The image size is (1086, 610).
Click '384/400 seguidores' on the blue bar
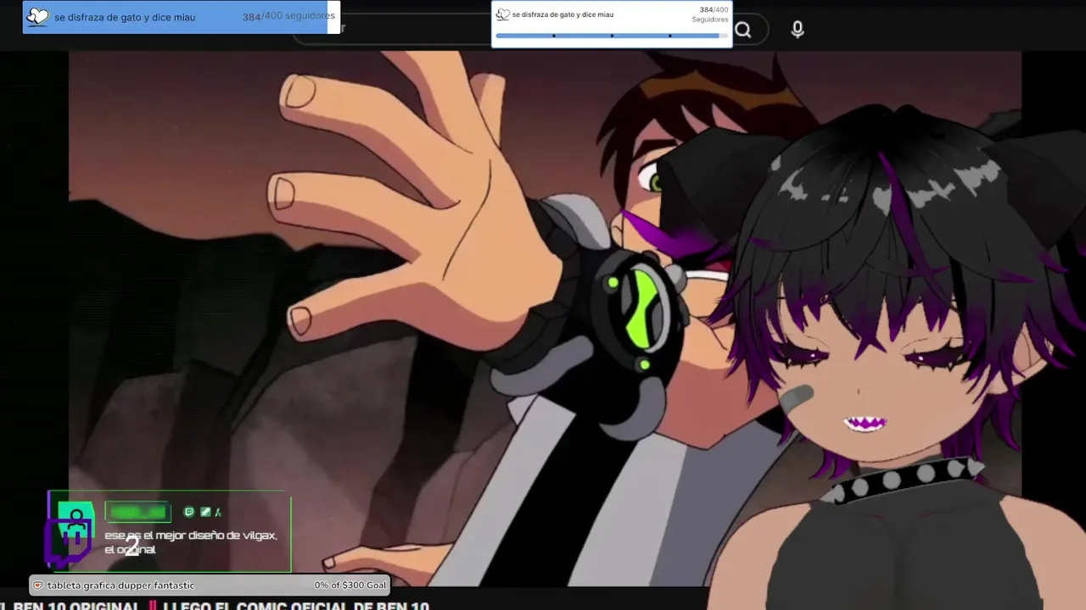click(288, 16)
